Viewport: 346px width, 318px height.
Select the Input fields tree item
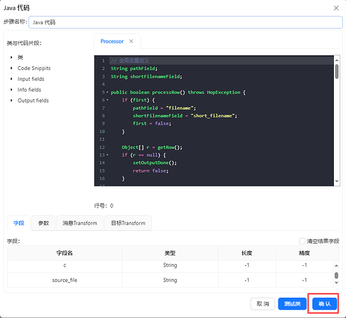[x=31, y=79]
